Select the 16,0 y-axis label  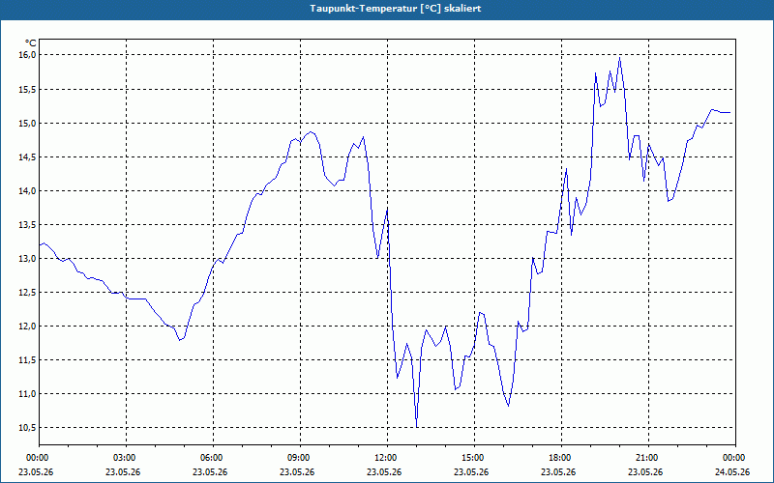[x=28, y=55]
